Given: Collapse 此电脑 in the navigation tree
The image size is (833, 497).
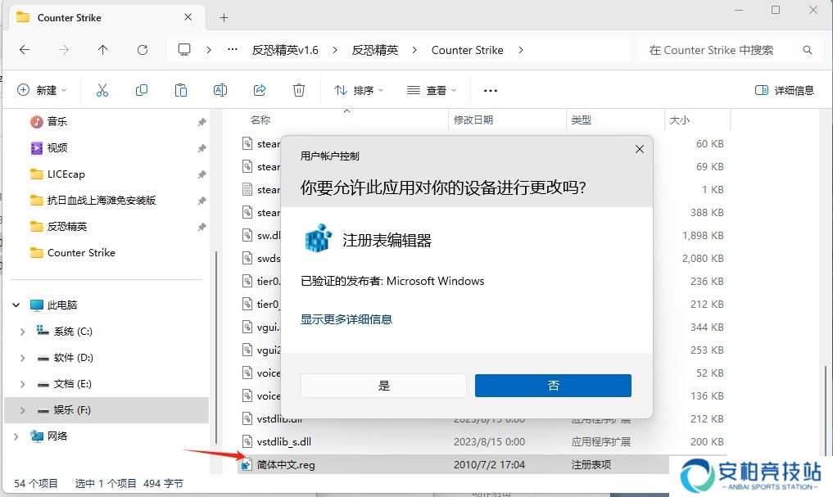Looking at the screenshot, I should click(x=16, y=305).
